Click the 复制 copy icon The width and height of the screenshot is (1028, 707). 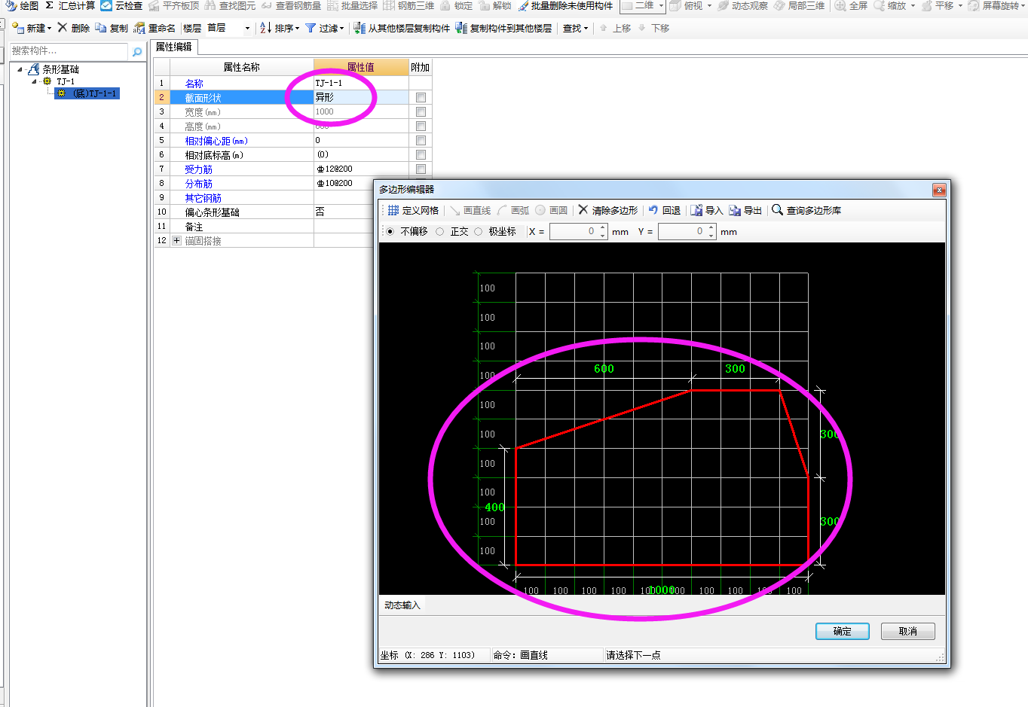click(x=100, y=28)
